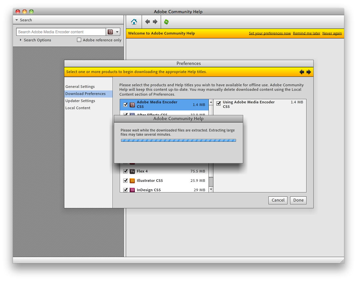Open Updater Settings section
This screenshot has height=281, width=357.
coord(80,101)
